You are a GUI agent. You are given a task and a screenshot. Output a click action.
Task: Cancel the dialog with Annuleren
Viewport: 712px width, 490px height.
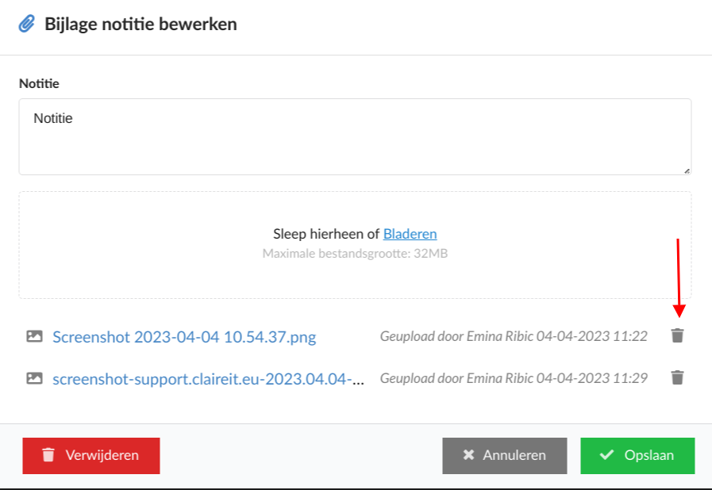tap(505, 455)
